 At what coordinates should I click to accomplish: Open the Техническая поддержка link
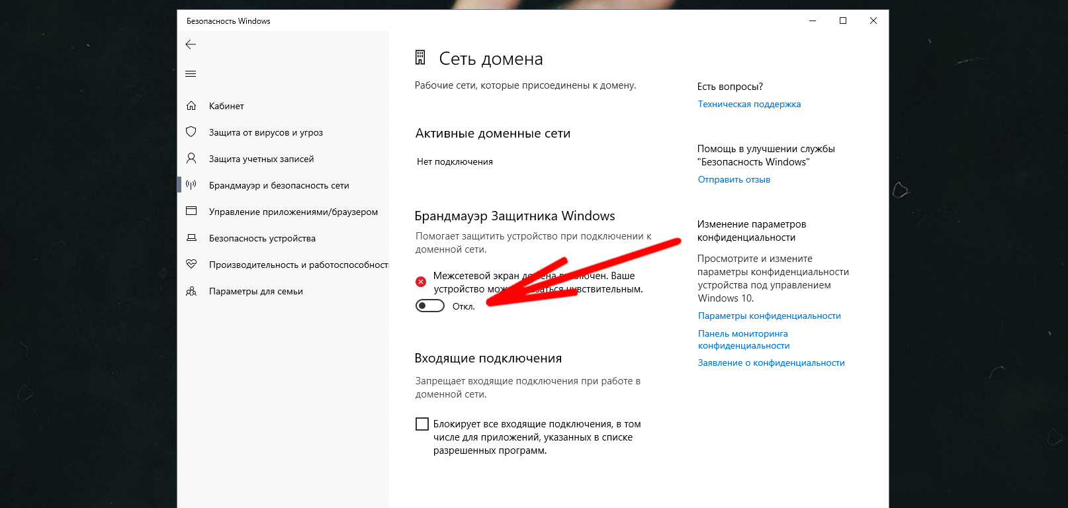(749, 104)
